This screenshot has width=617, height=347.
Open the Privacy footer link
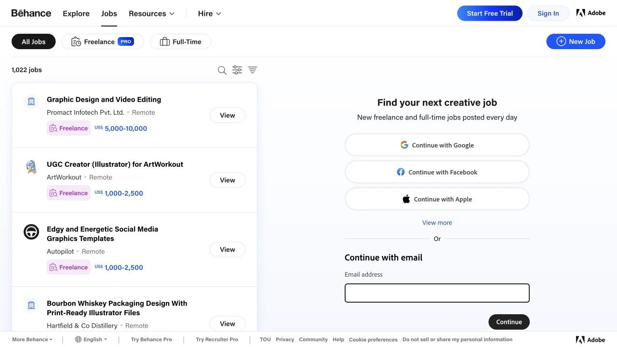coord(285,339)
